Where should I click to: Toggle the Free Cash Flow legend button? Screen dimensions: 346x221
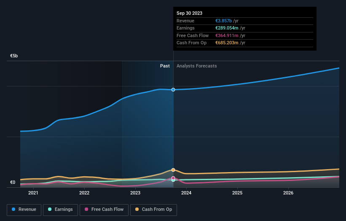[x=104, y=210]
